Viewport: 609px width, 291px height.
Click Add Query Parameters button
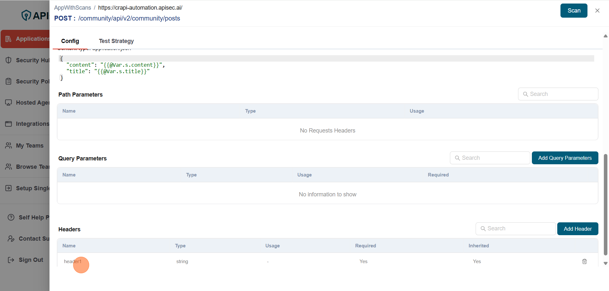565,158
